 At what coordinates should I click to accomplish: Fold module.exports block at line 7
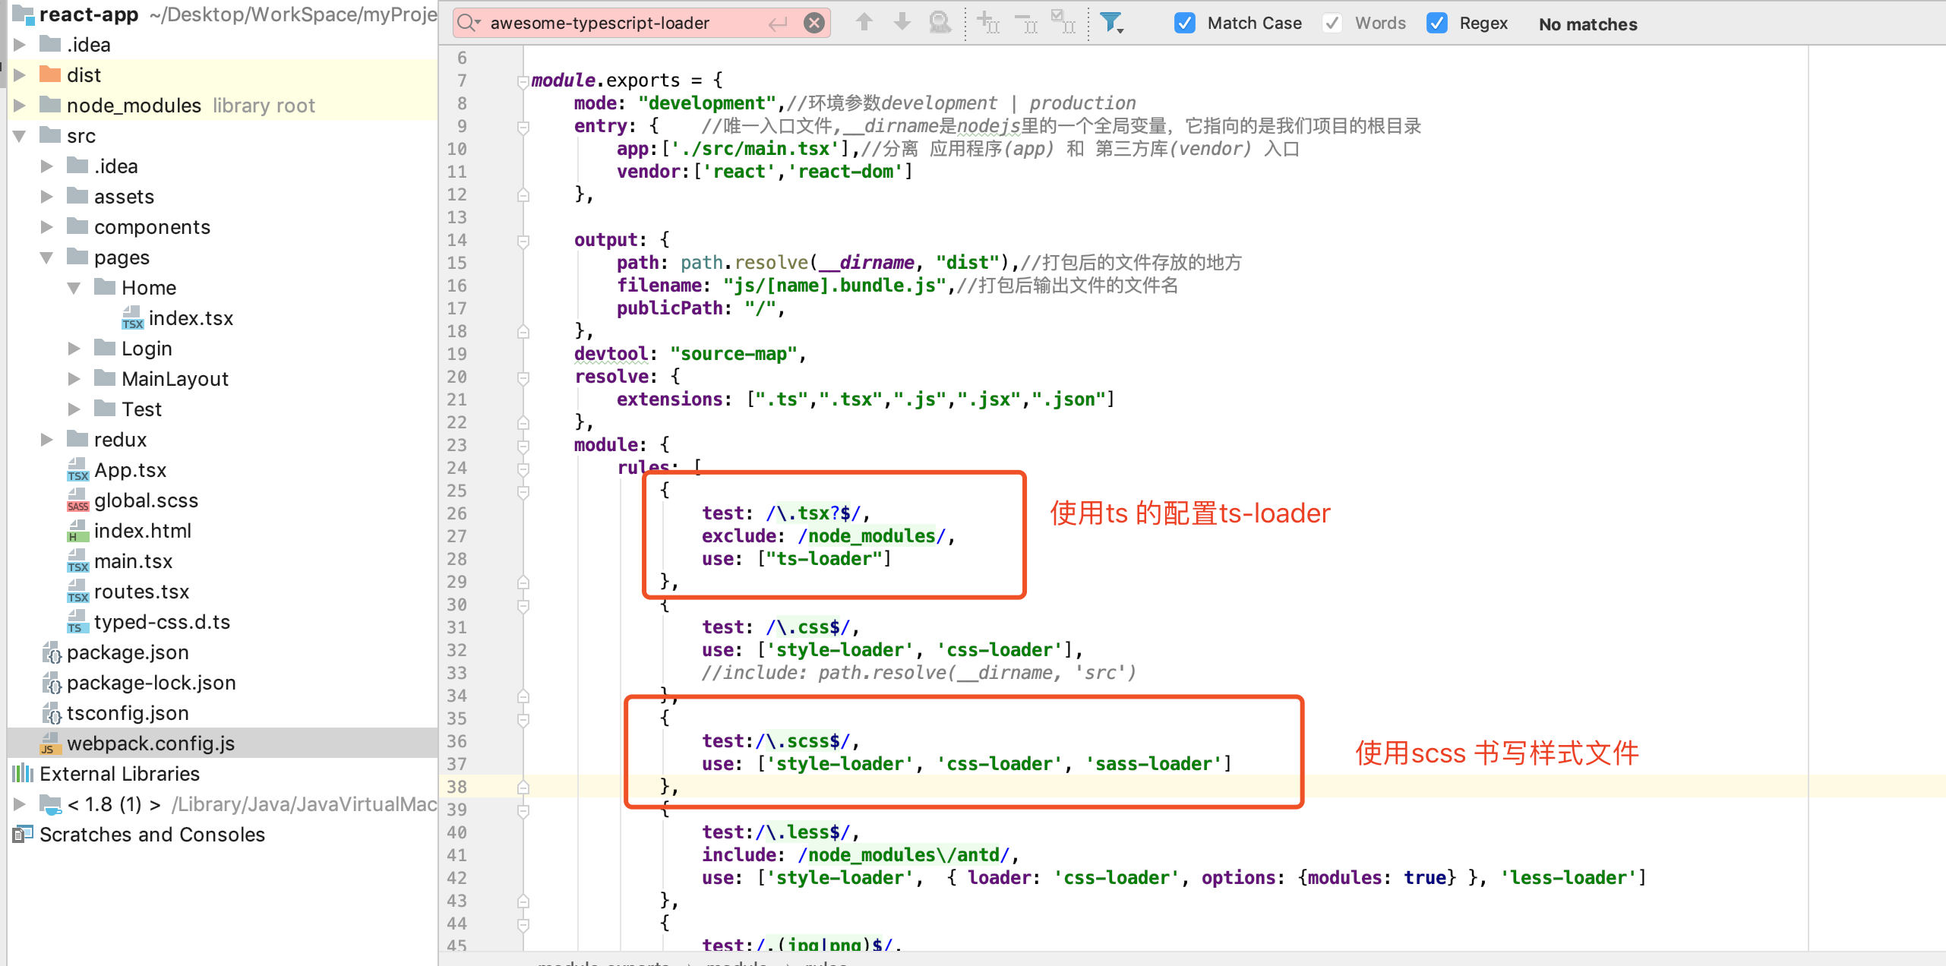pyautogui.click(x=523, y=81)
